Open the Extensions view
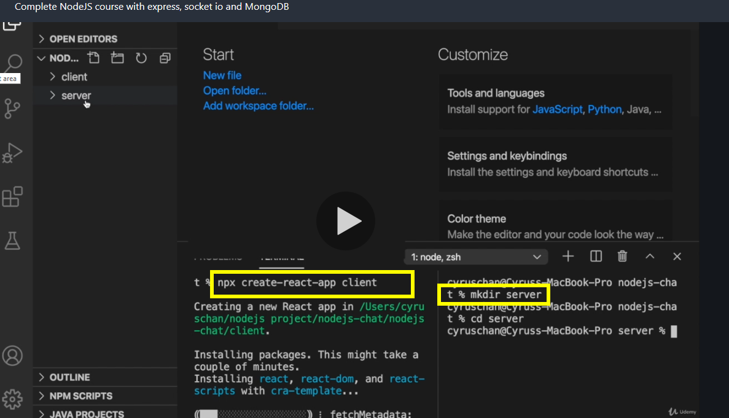The height and width of the screenshot is (418, 729). 12,197
